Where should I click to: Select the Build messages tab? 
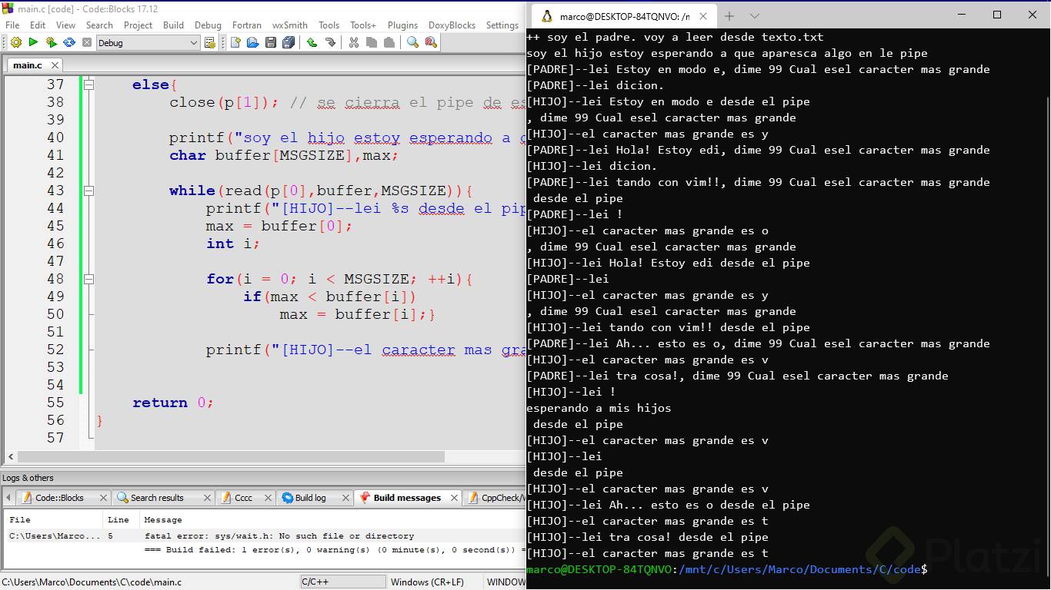407,498
